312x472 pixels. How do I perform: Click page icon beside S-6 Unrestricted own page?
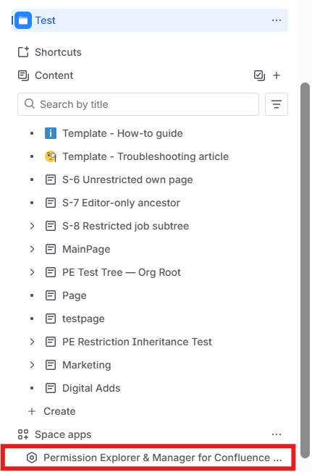pos(51,180)
